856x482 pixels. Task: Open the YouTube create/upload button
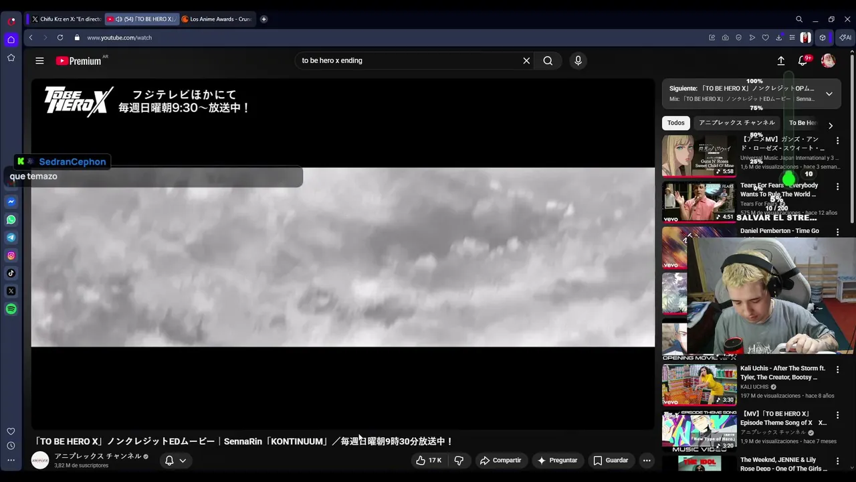point(781,61)
